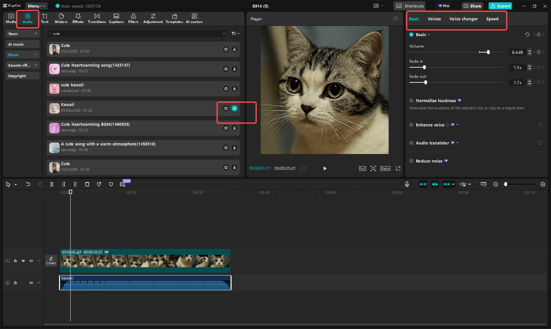Screen dimensions: 551x329
Task: Select the Kawaii audio clip on the timeline
Action: coord(145,283)
